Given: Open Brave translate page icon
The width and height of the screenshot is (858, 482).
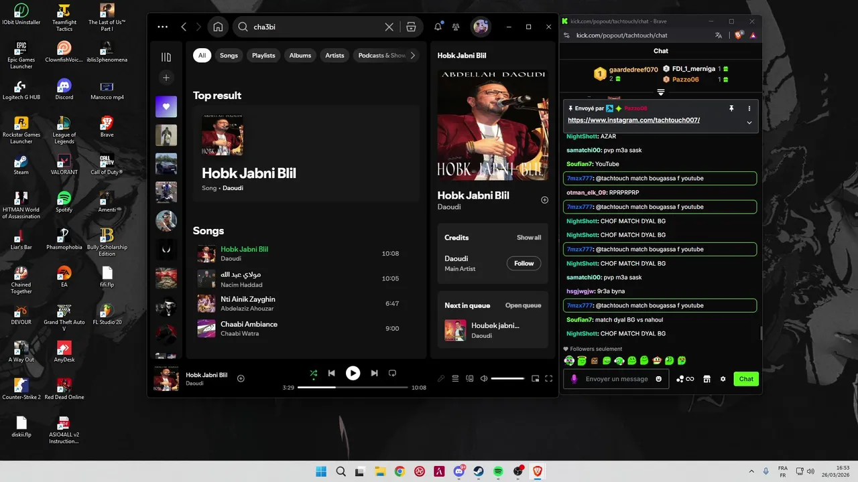Looking at the screenshot, I should (719, 35).
